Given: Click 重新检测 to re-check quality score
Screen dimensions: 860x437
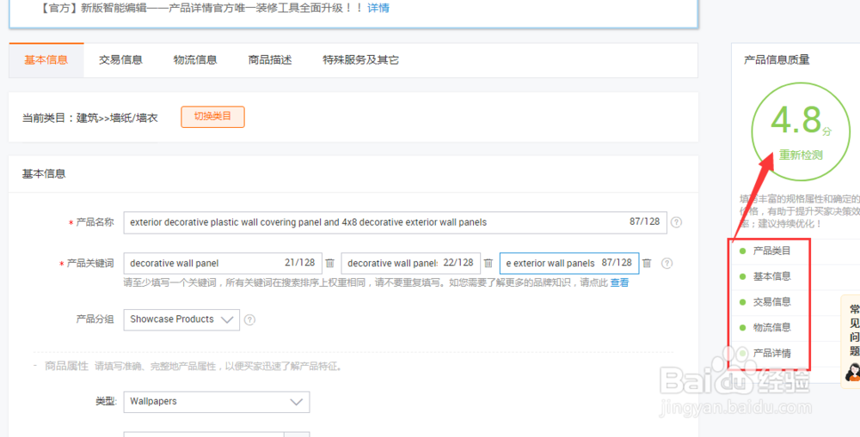Looking at the screenshot, I should (801, 155).
